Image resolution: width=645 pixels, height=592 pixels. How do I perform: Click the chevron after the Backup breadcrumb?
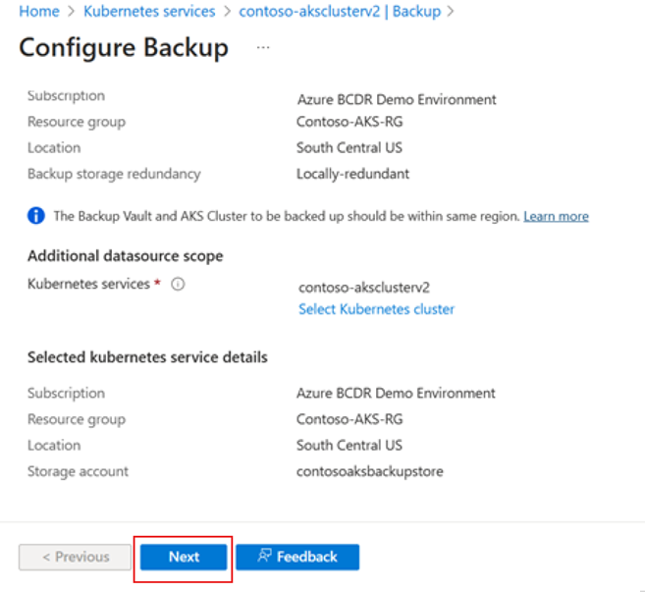[x=451, y=12]
